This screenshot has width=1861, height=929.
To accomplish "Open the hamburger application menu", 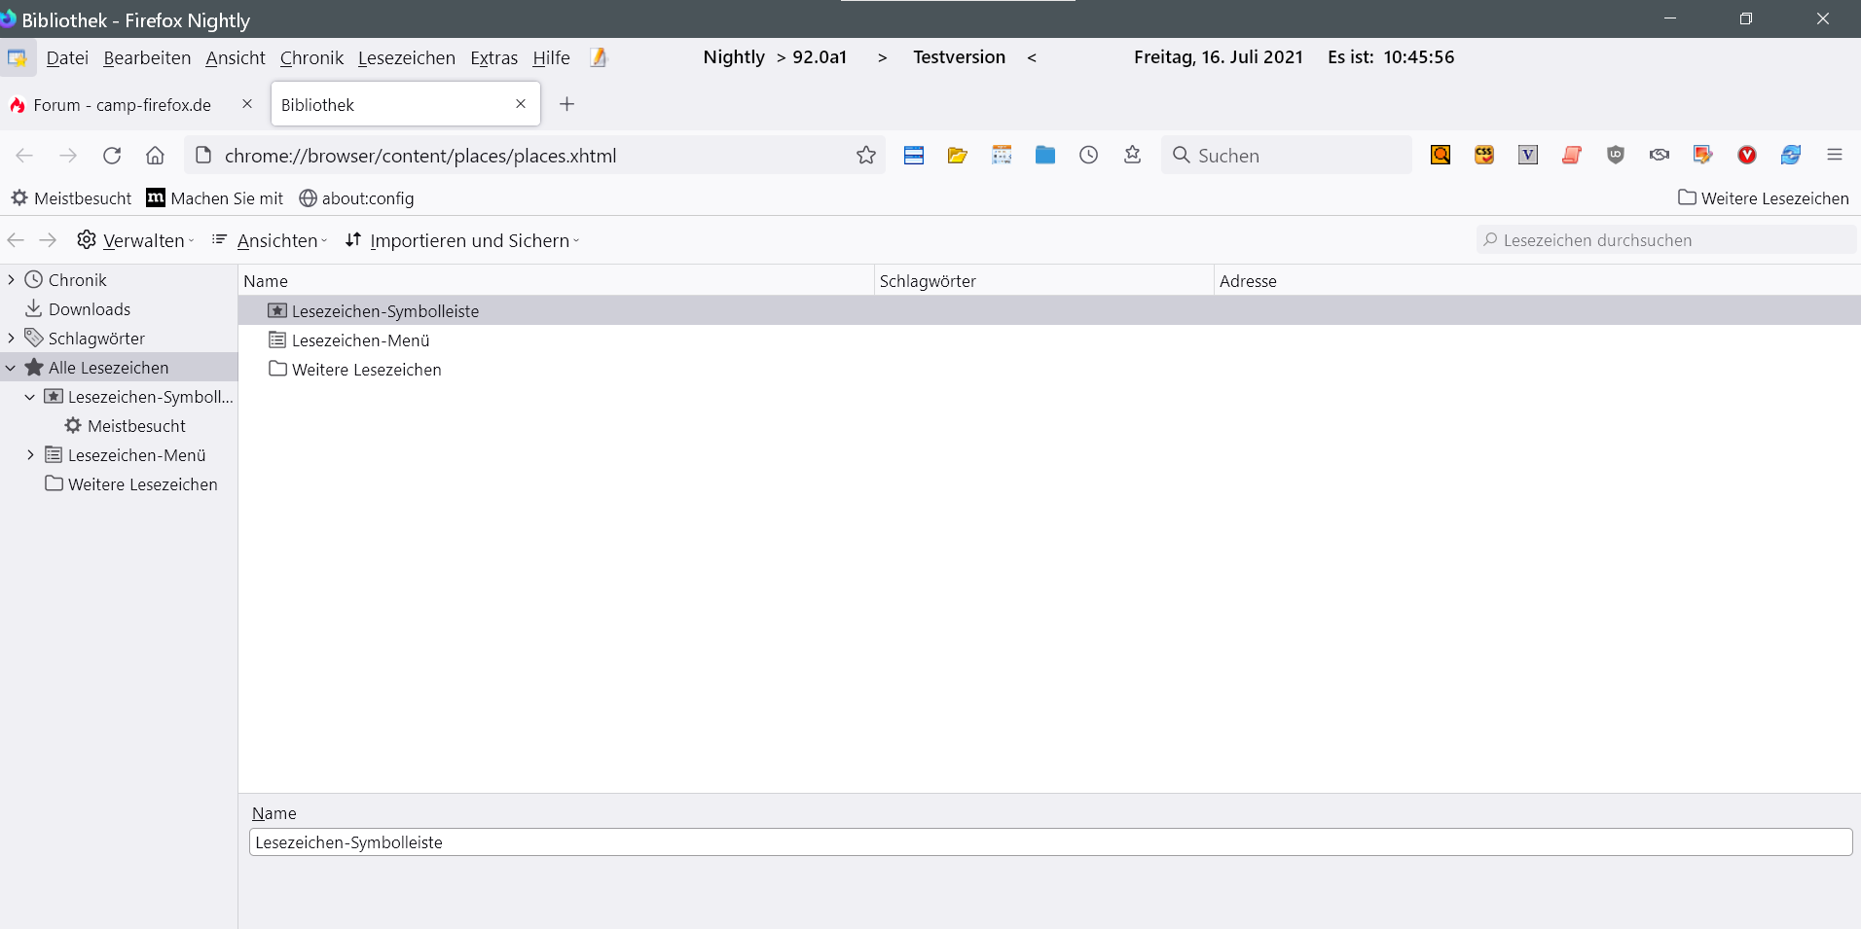I will (1834, 156).
